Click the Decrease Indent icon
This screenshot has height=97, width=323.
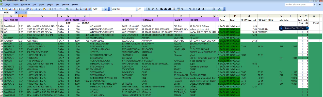tap(199, 9)
